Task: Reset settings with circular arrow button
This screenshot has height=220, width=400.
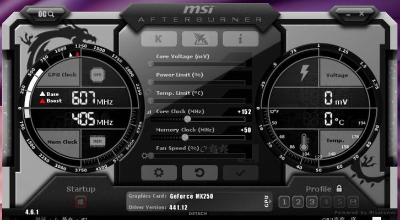Action: (x=199, y=173)
